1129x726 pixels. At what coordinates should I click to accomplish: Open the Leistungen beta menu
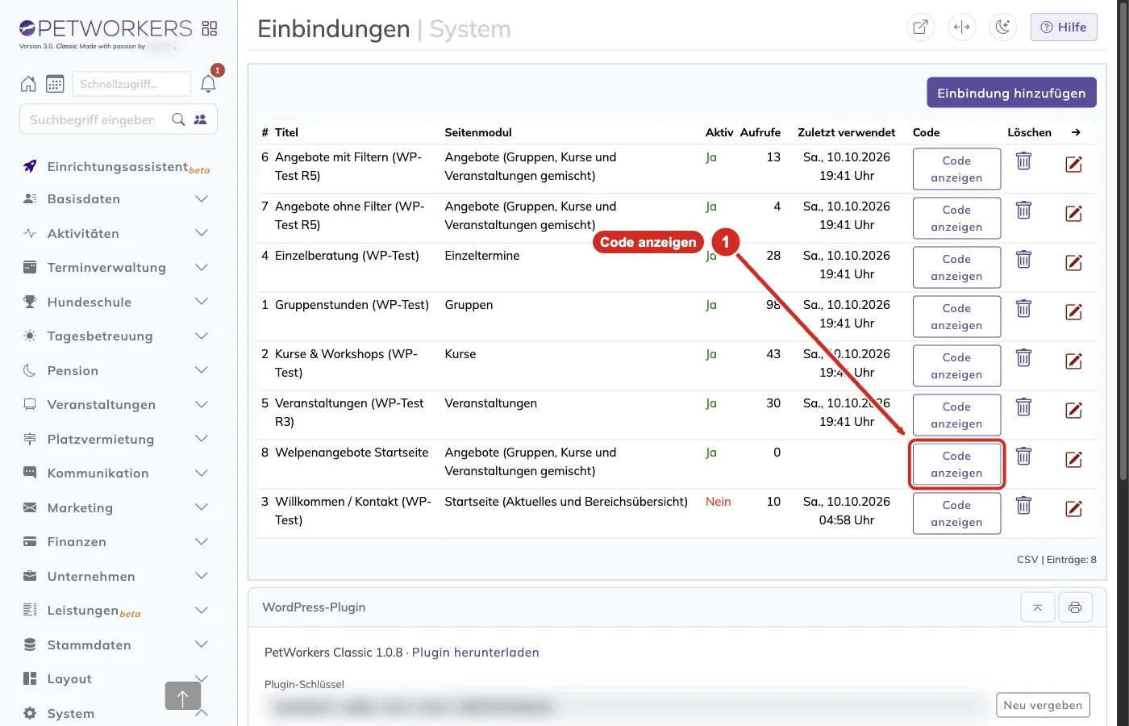click(x=116, y=611)
